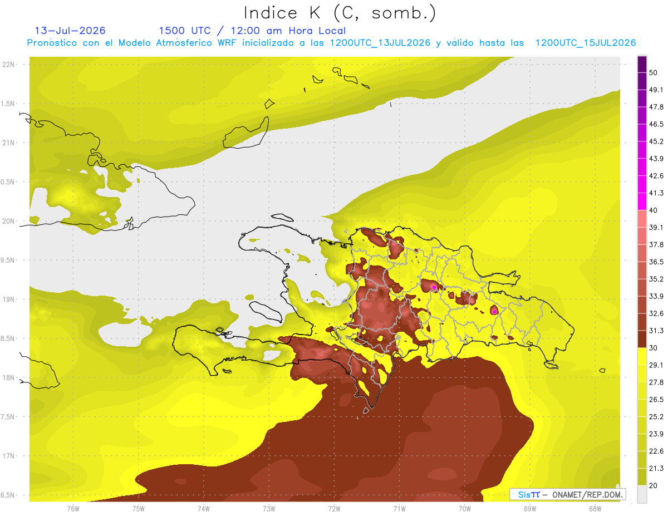Click the '68W' longitude axis label
668x516 pixels.
tap(595, 509)
